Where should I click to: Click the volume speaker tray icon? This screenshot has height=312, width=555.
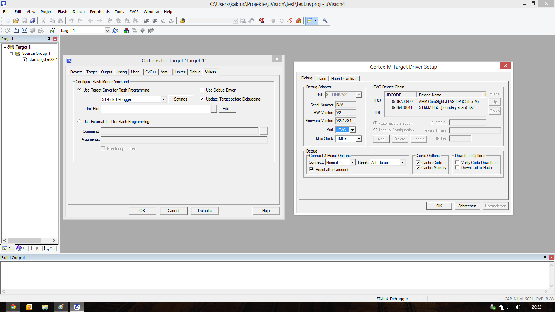518,307
